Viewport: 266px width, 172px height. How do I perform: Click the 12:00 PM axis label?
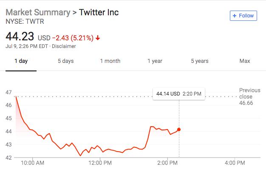100,163
